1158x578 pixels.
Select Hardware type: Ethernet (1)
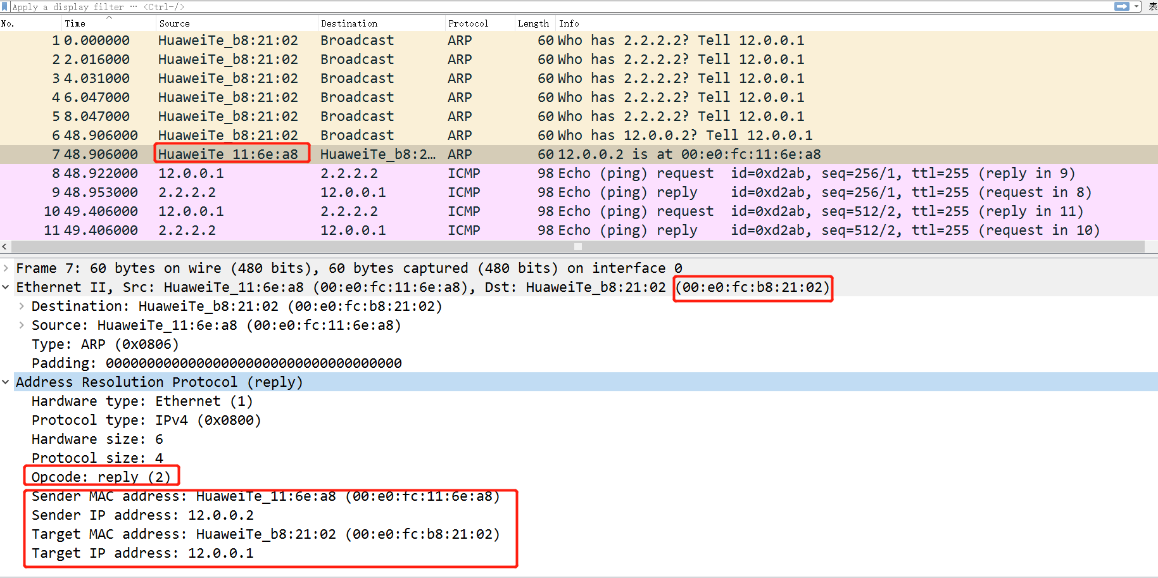(x=142, y=401)
